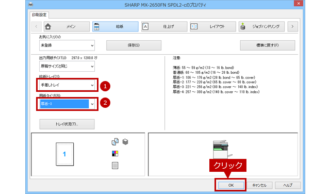Select the 給紙 tab
The width and height of the screenshot is (330, 194).
pyautogui.click(x=115, y=26)
